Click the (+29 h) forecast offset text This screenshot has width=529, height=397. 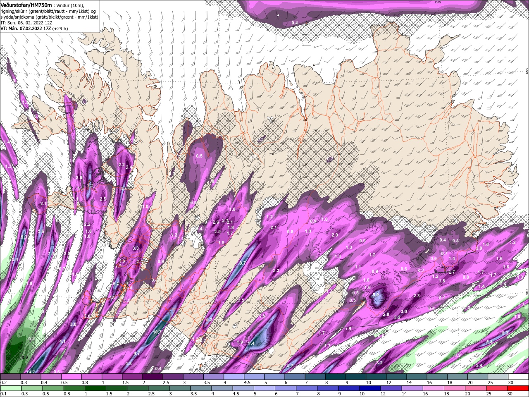coord(60,29)
